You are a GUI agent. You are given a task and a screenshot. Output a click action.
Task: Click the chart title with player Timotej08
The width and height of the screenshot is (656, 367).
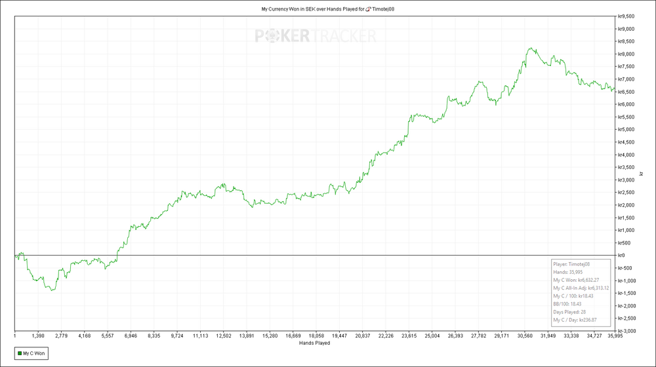(x=327, y=9)
